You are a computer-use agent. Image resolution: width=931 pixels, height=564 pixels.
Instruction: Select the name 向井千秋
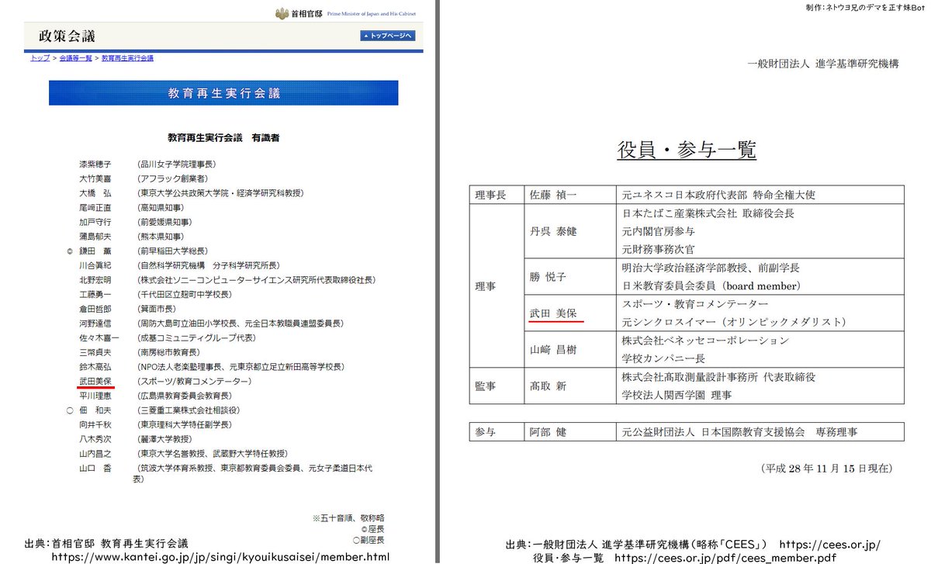95,425
